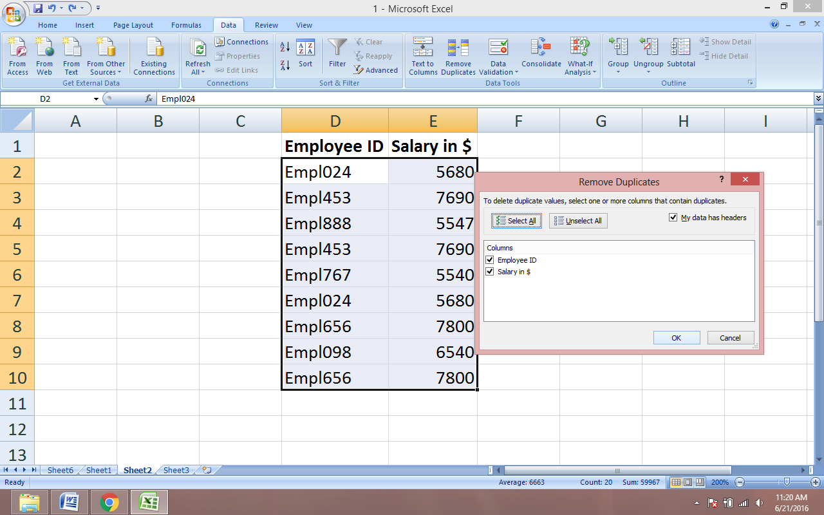Screen dimensions: 824x515
Task: Click the zoom slider handle
Action: coord(787,482)
